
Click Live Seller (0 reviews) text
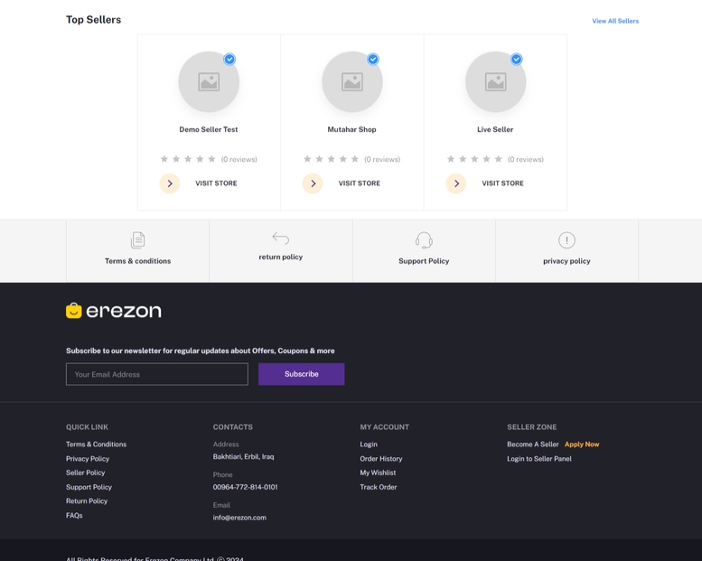tap(526, 159)
